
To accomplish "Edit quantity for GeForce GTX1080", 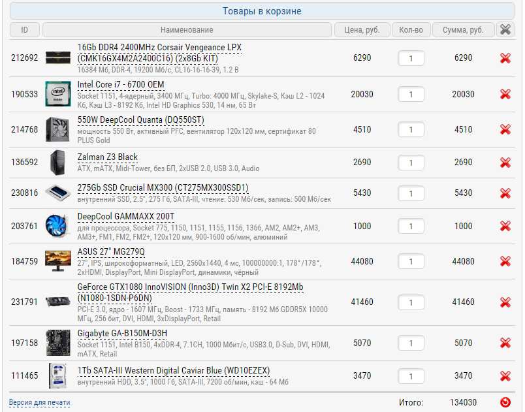I will [x=411, y=302].
